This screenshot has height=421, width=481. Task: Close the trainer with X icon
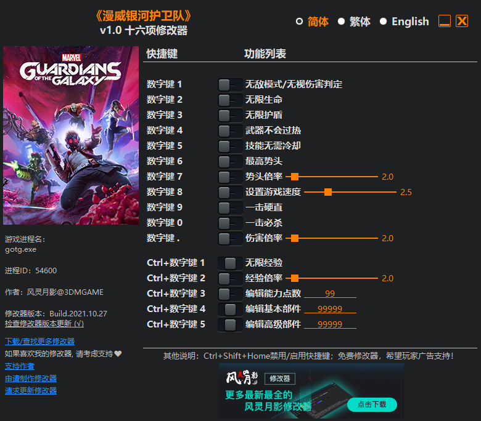(x=462, y=21)
